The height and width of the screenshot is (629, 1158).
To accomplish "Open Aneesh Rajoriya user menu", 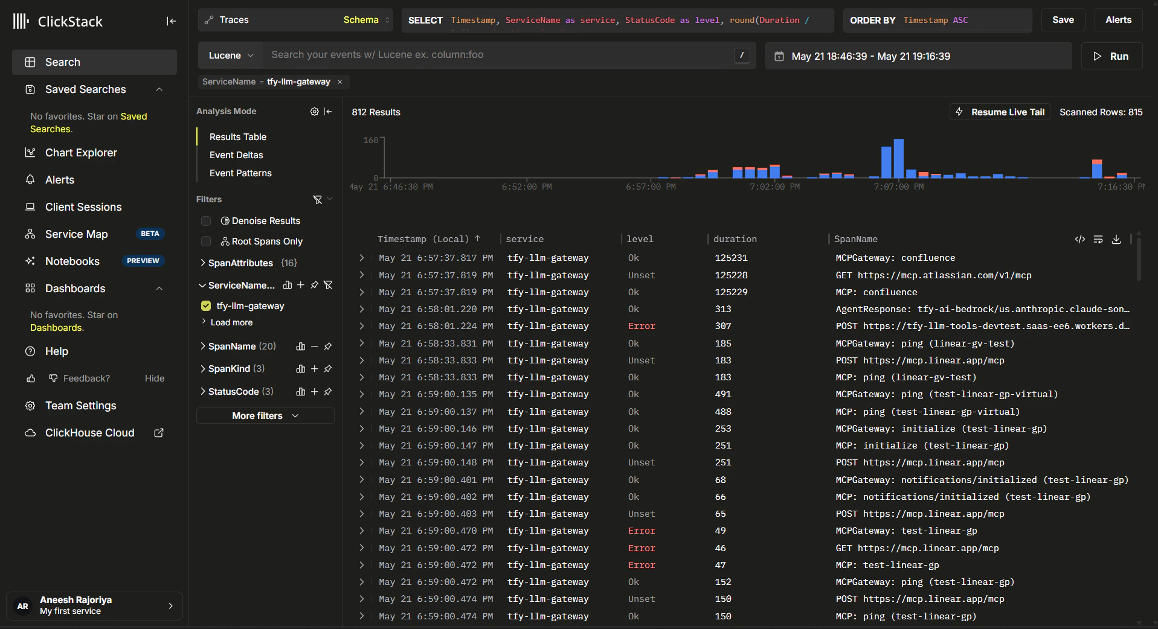I will click(x=94, y=606).
